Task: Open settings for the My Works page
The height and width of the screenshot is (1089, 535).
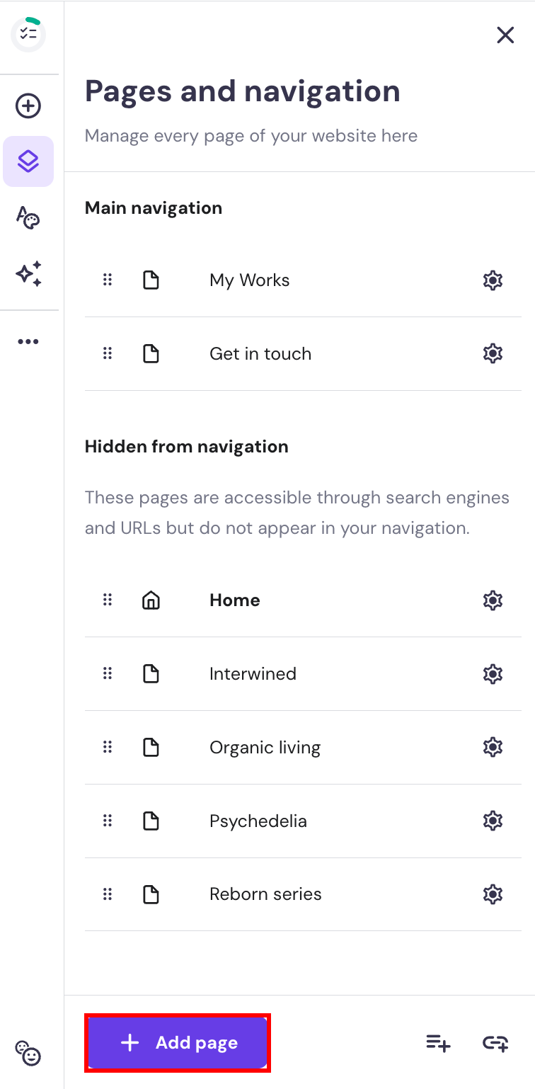Action: (493, 280)
